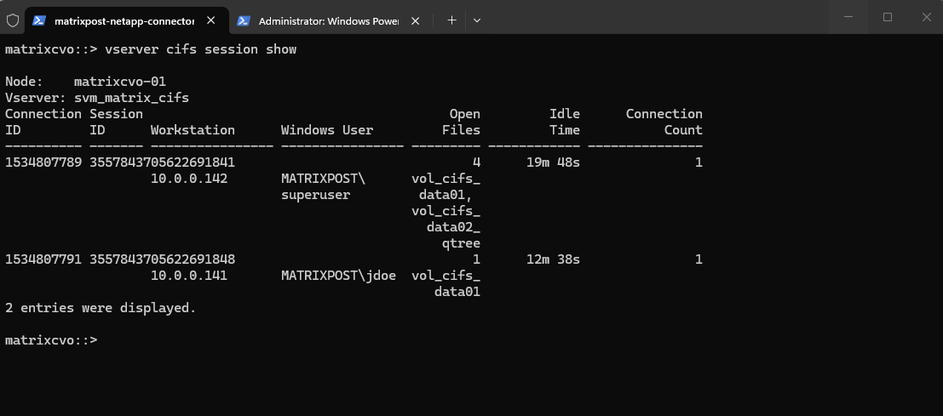943x416 pixels.
Task: Maximize the terminal window
Action: click(888, 17)
